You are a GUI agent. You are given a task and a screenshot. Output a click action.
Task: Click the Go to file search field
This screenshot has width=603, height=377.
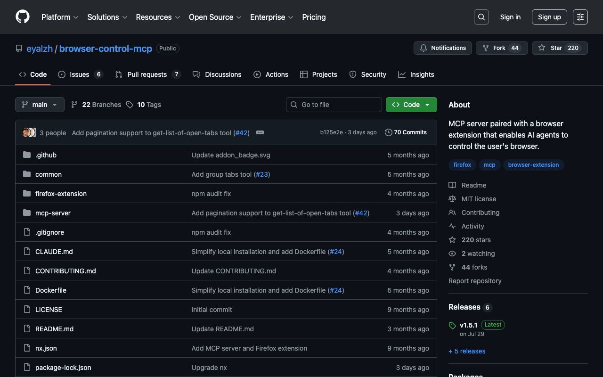coord(334,105)
